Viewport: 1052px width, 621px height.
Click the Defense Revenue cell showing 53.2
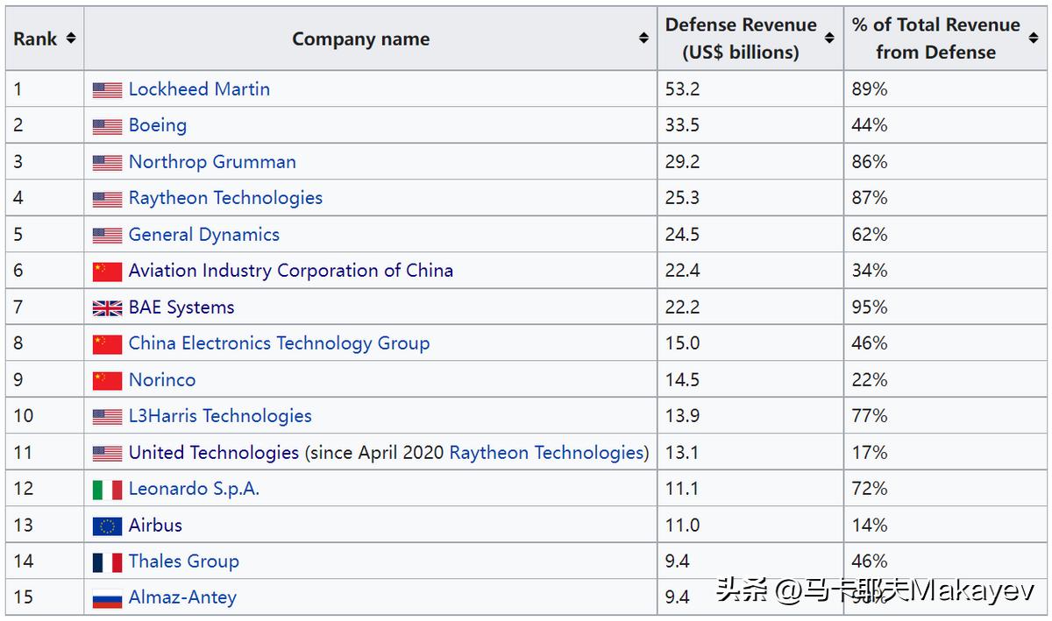point(682,89)
